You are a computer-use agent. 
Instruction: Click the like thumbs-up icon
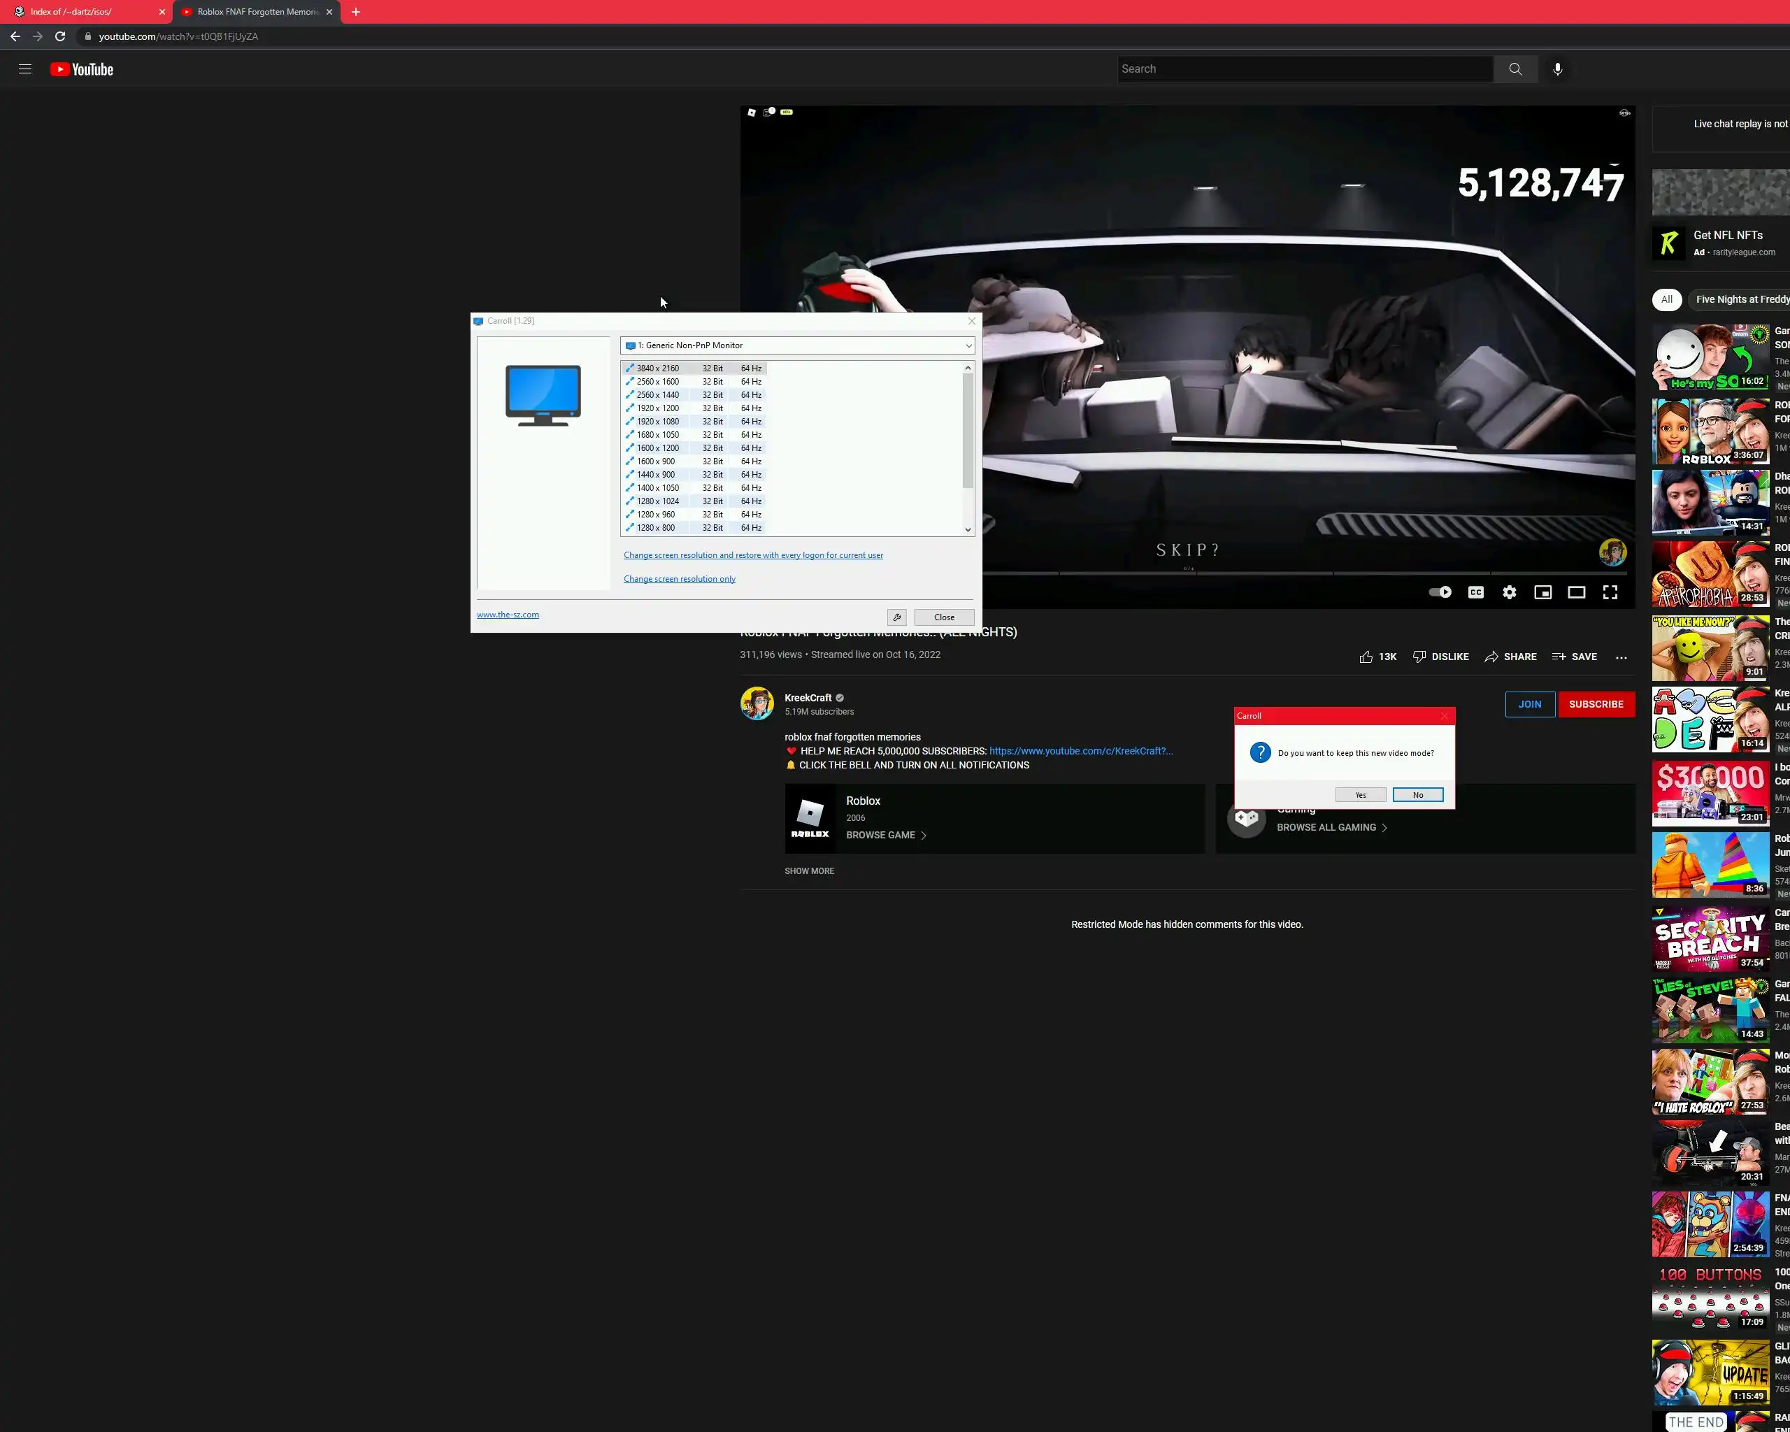click(x=1366, y=657)
